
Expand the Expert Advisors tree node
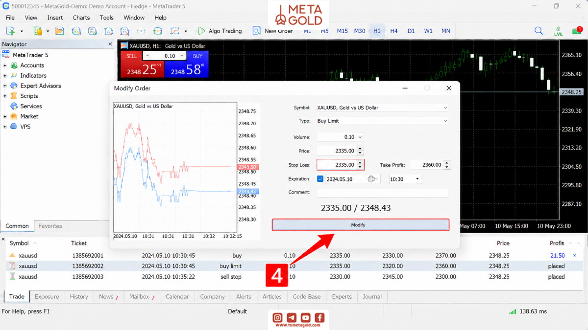(x=5, y=86)
